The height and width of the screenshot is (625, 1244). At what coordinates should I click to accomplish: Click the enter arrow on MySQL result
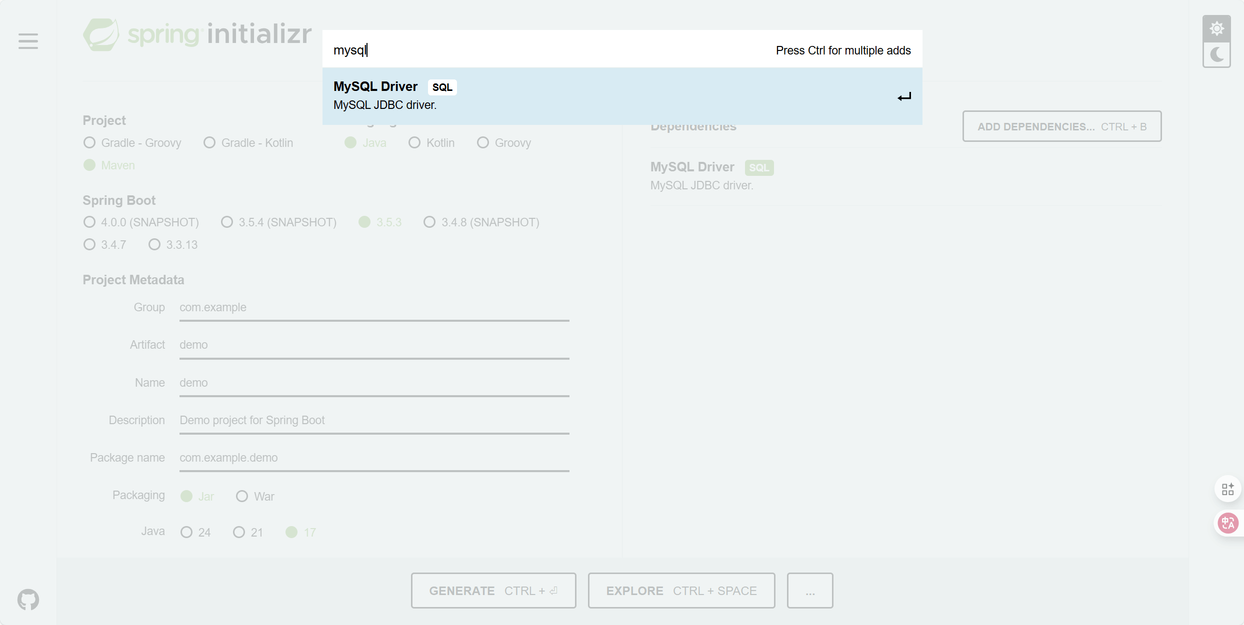coord(904,96)
